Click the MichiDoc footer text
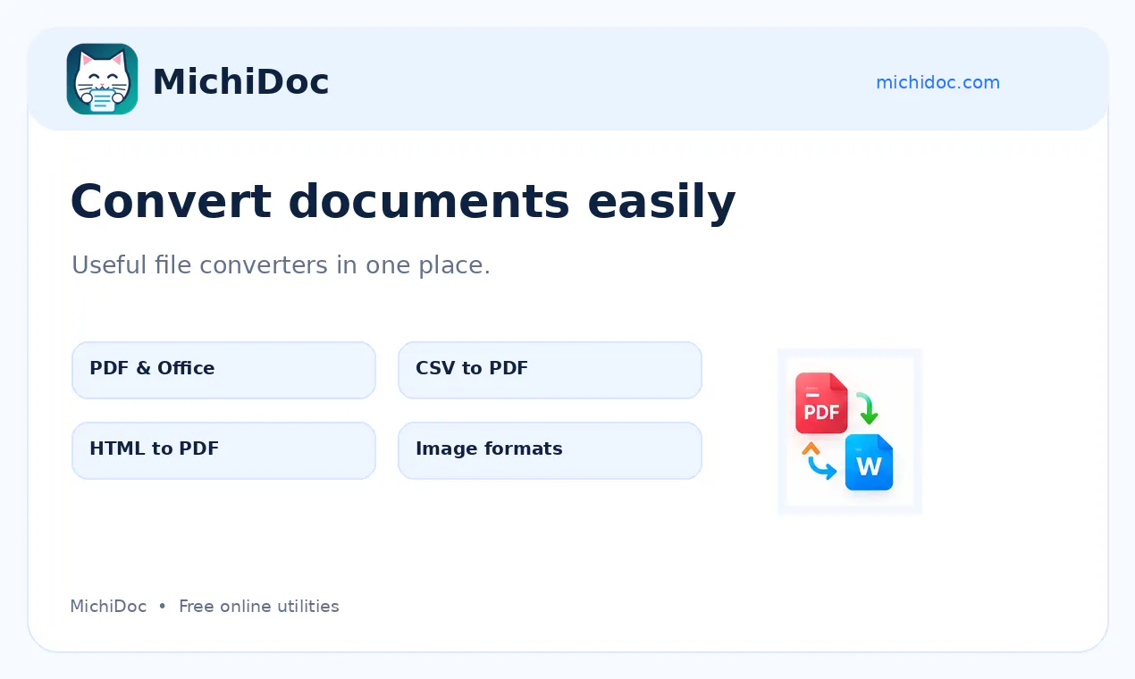The width and height of the screenshot is (1135, 679). [x=108, y=606]
